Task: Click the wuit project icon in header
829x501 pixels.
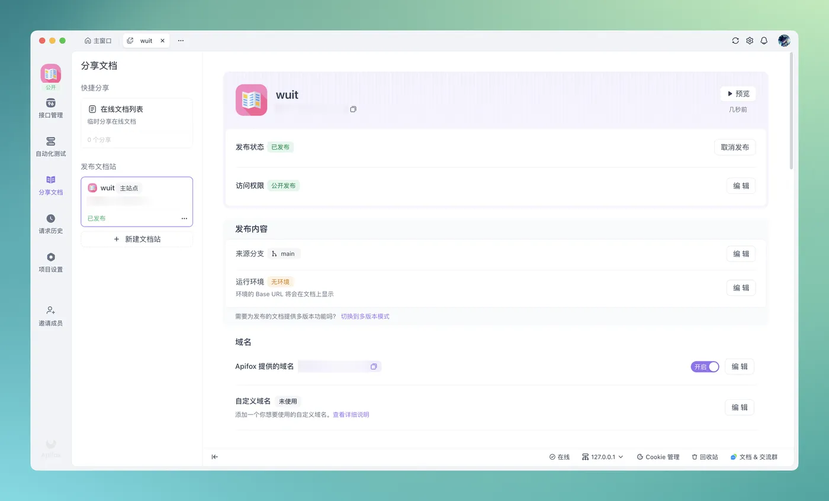Action: coord(251,100)
